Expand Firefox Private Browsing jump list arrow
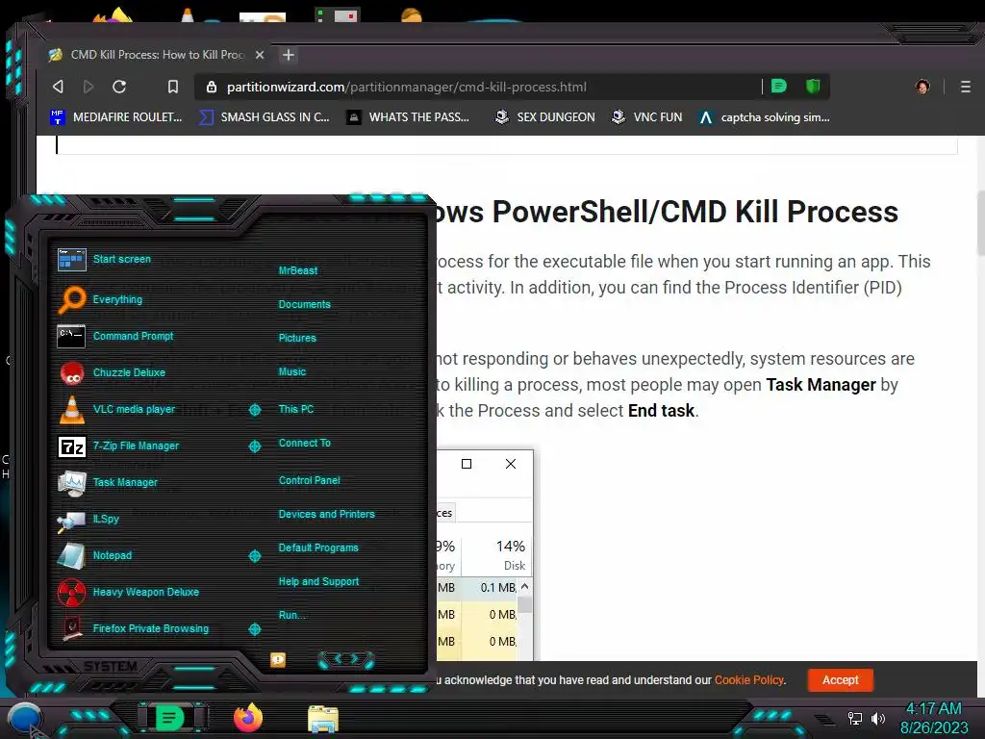The height and width of the screenshot is (739, 985). [x=254, y=629]
